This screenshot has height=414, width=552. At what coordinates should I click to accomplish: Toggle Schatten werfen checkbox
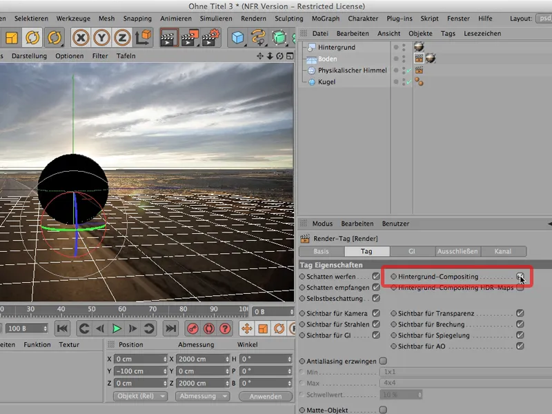[x=376, y=277]
